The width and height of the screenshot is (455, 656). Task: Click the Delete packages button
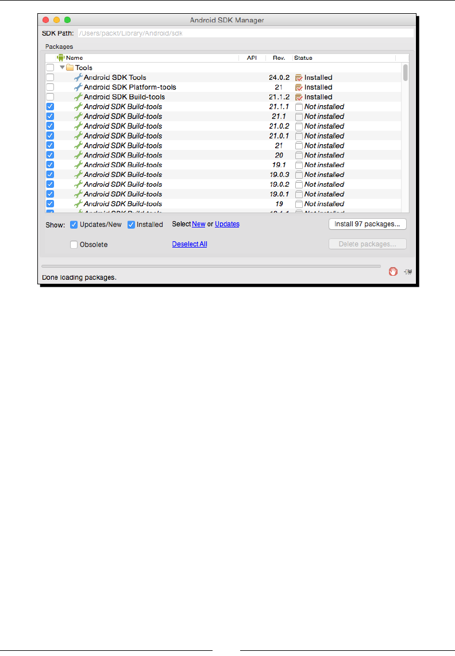368,244
